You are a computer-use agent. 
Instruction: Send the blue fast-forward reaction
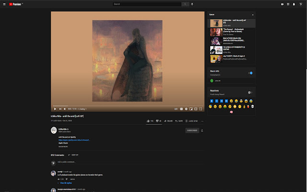pyautogui.click(x=226, y=101)
